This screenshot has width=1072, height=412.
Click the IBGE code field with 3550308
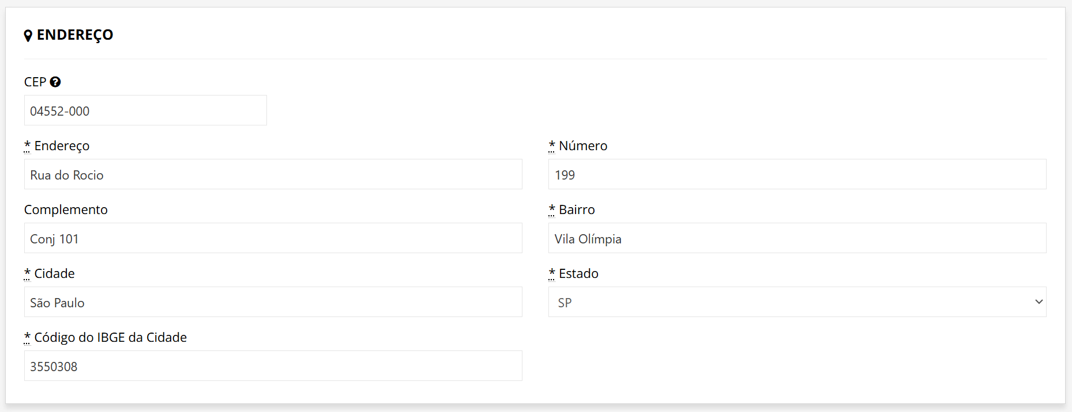point(273,366)
